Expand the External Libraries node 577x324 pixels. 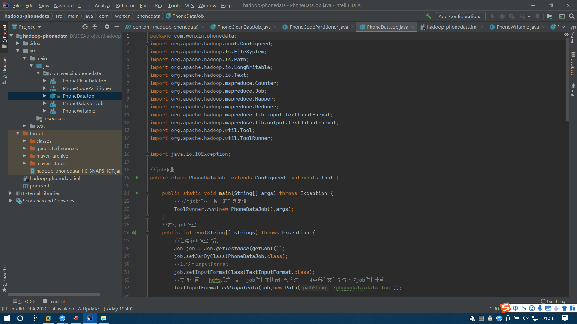pos(11,193)
